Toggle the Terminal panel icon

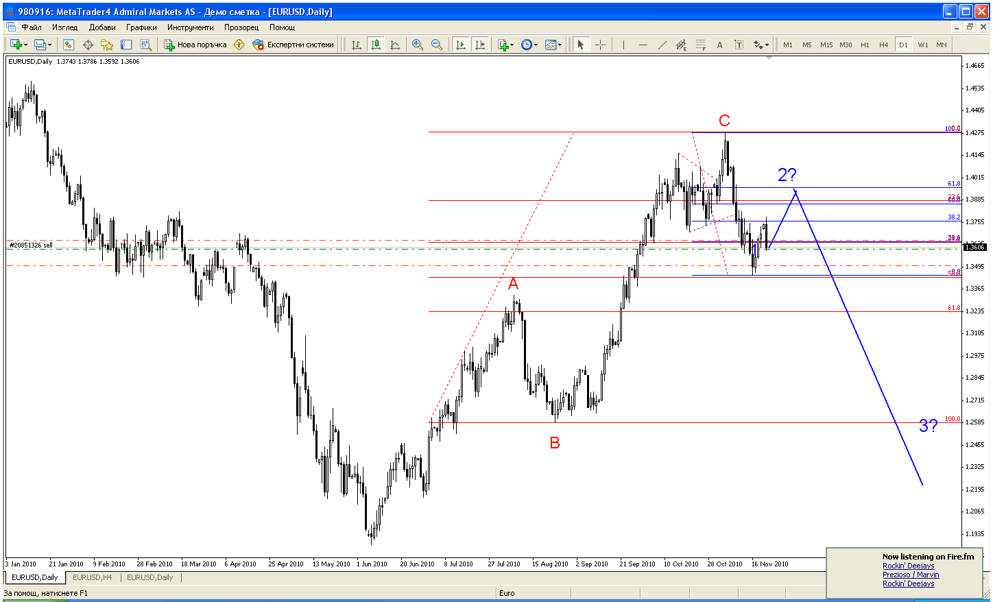click(126, 45)
